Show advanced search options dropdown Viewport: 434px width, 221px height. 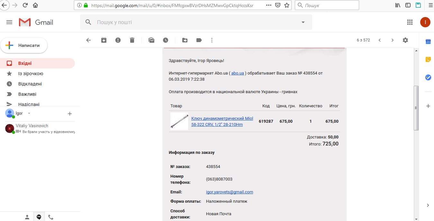coord(303,22)
